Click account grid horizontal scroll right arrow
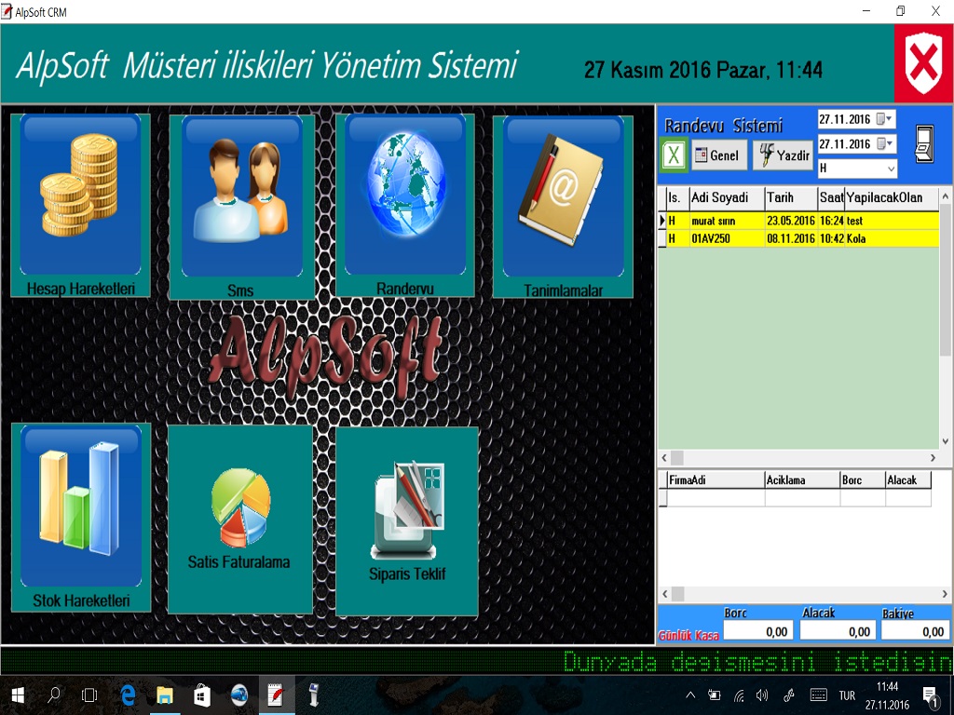The image size is (954, 715). [945, 594]
